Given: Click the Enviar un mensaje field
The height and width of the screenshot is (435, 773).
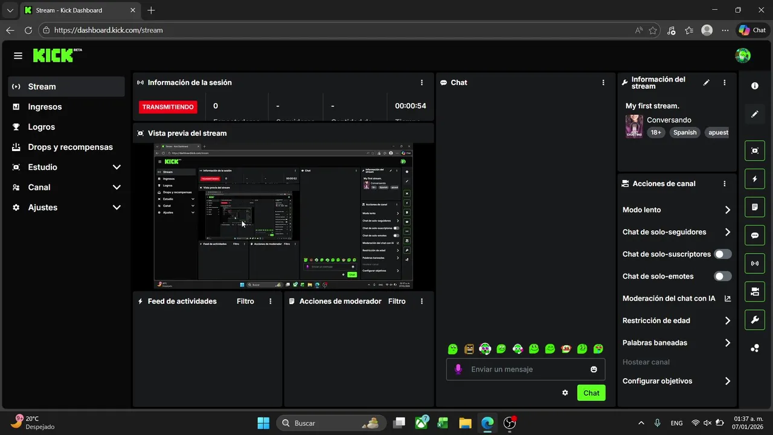Looking at the screenshot, I should click(x=525, y=369).
